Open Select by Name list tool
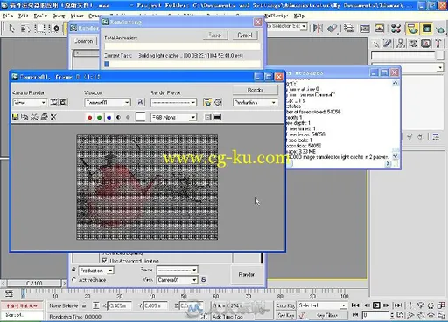Screen dimensions: 448x322 pyautogui.click(x=25, y=29)
